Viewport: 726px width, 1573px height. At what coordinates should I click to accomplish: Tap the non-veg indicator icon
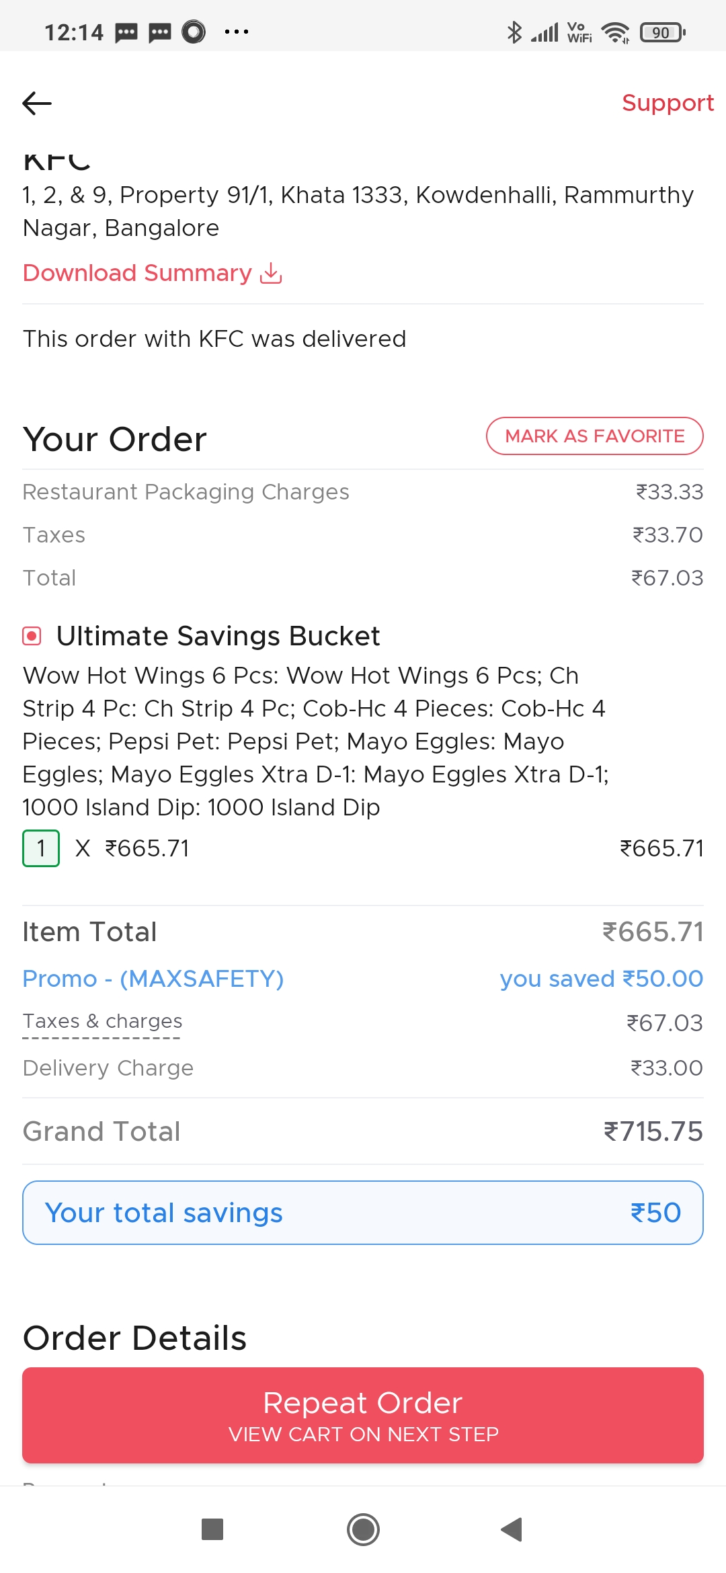[x=32, y=636]
